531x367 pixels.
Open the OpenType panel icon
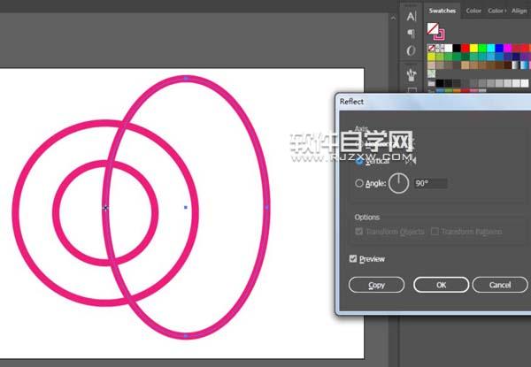412,50
